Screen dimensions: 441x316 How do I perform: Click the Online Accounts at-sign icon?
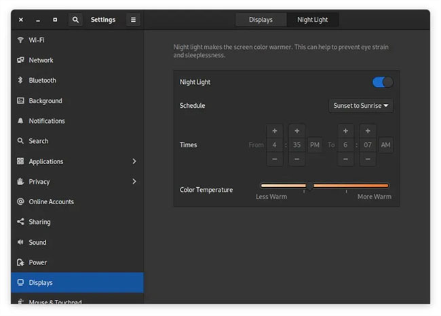click(x=20, y=201)
